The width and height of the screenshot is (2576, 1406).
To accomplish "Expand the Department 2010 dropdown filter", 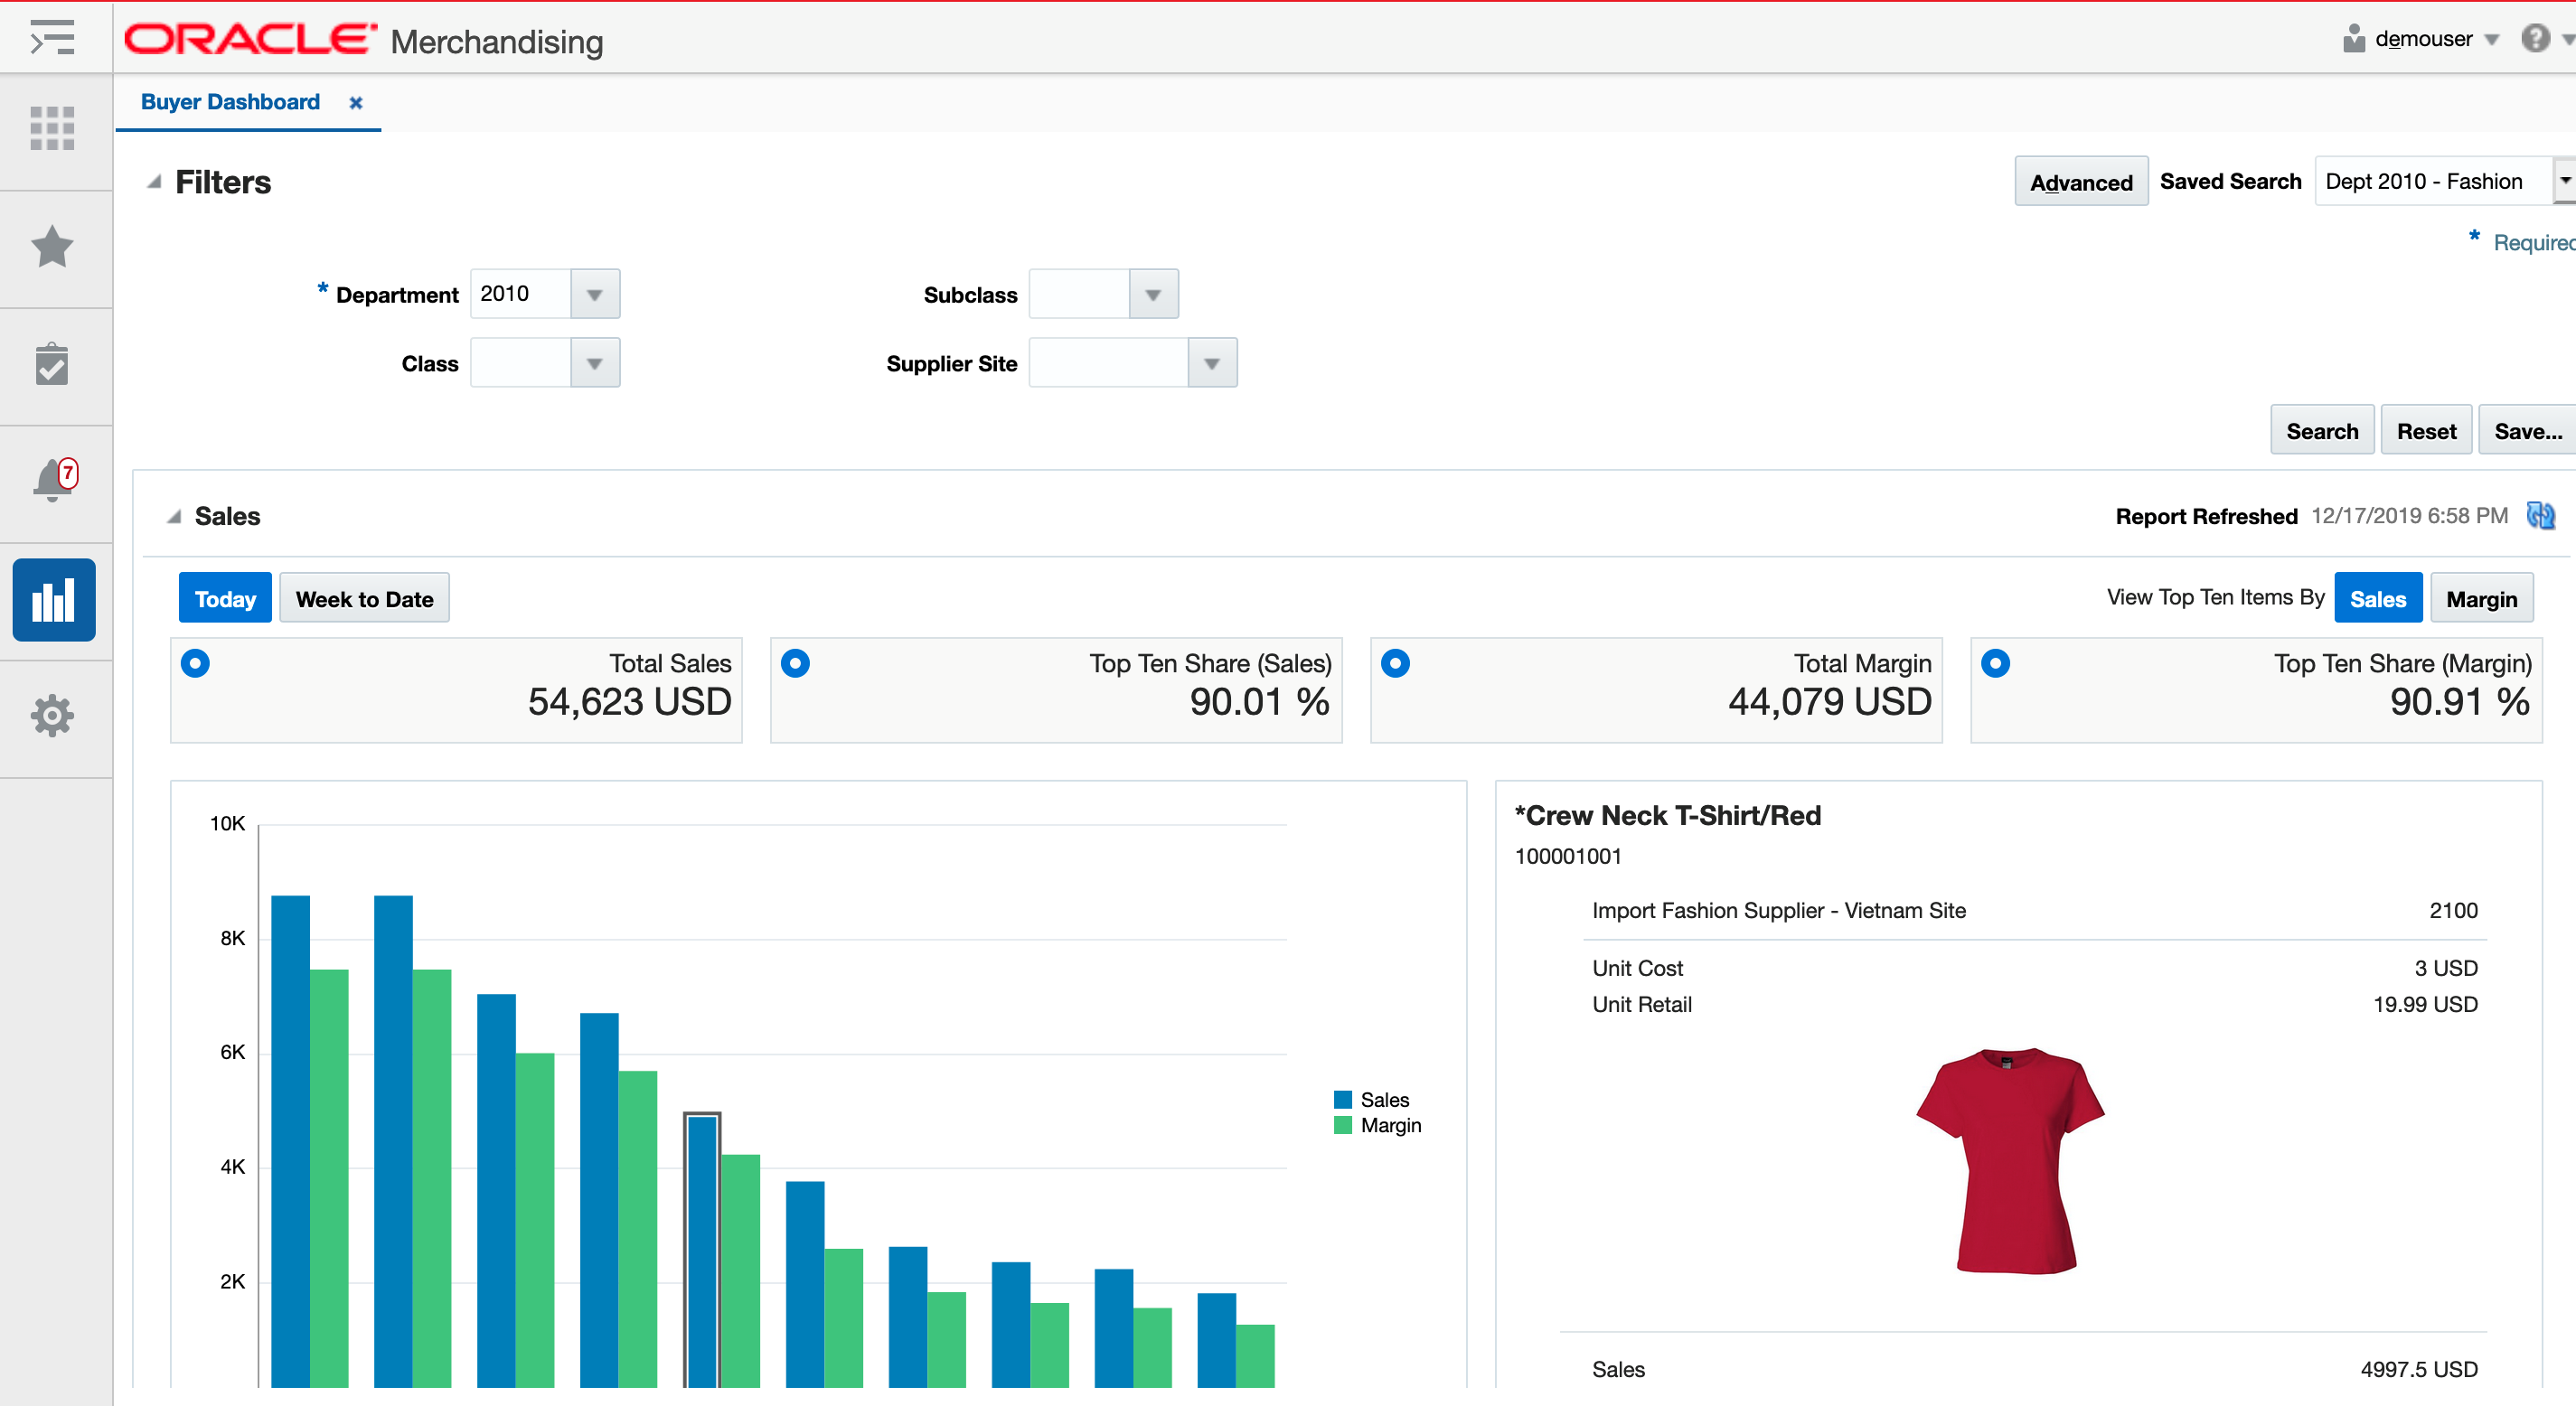I will coord(597,291).
